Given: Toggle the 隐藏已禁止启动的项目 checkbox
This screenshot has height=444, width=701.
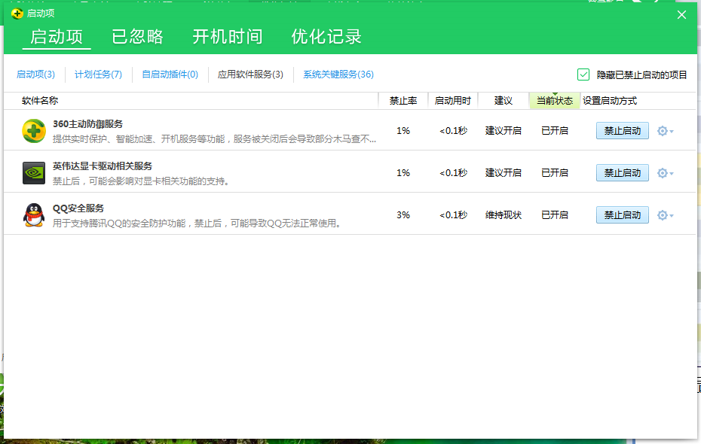Looking at the screenshot, I should 583,75.
